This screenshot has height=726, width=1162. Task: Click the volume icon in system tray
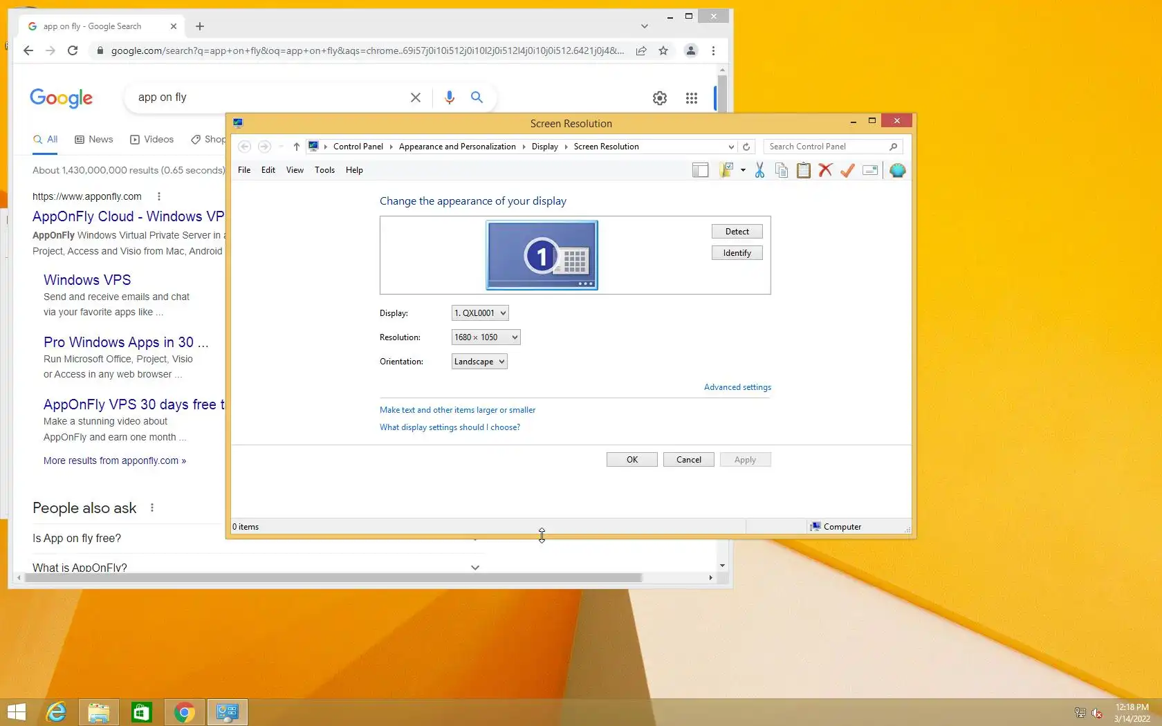(1096, 713)
